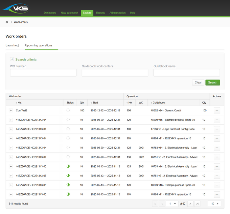Open the Reports menu
230x214 pixels.
pyautogui.click(x=101, y=13)
